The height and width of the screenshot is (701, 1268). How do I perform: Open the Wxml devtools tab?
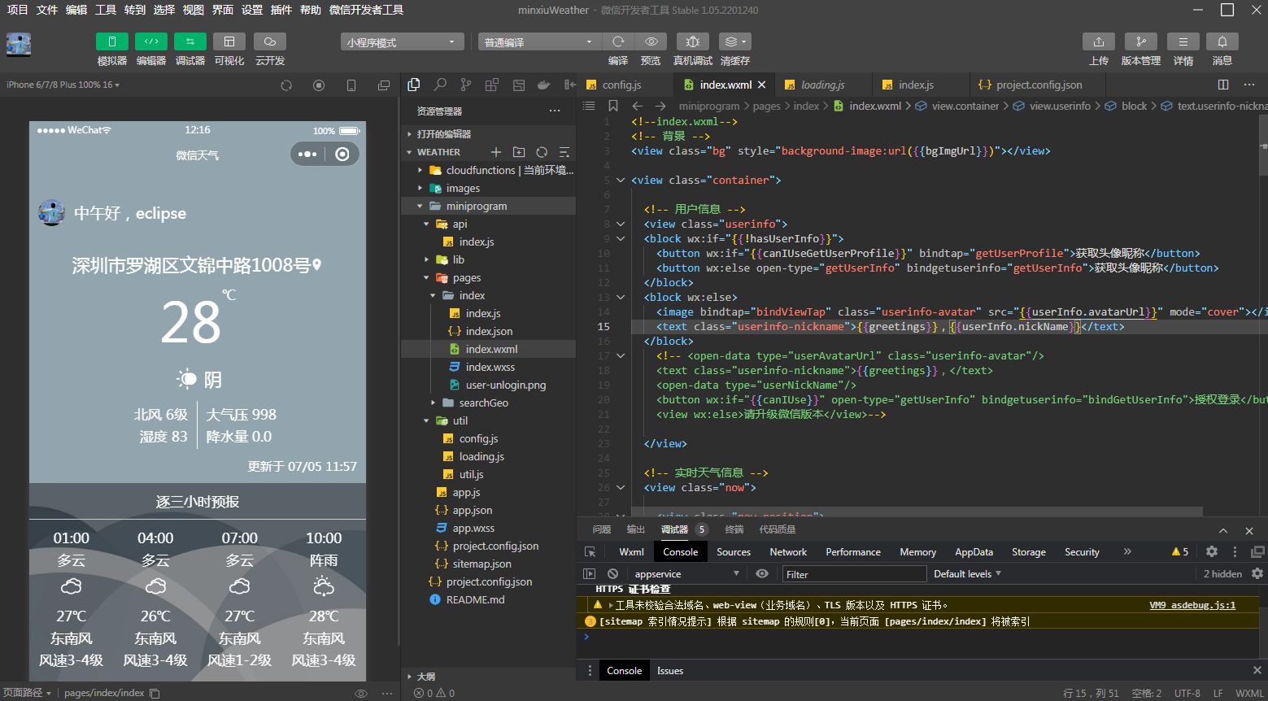coord(631,552)
